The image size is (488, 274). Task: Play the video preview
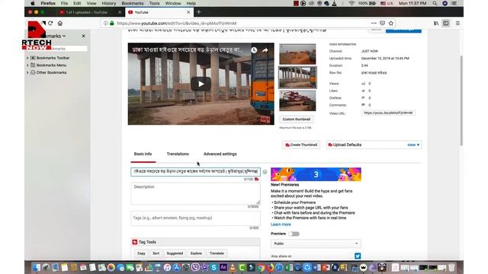(x=201, y=84)
